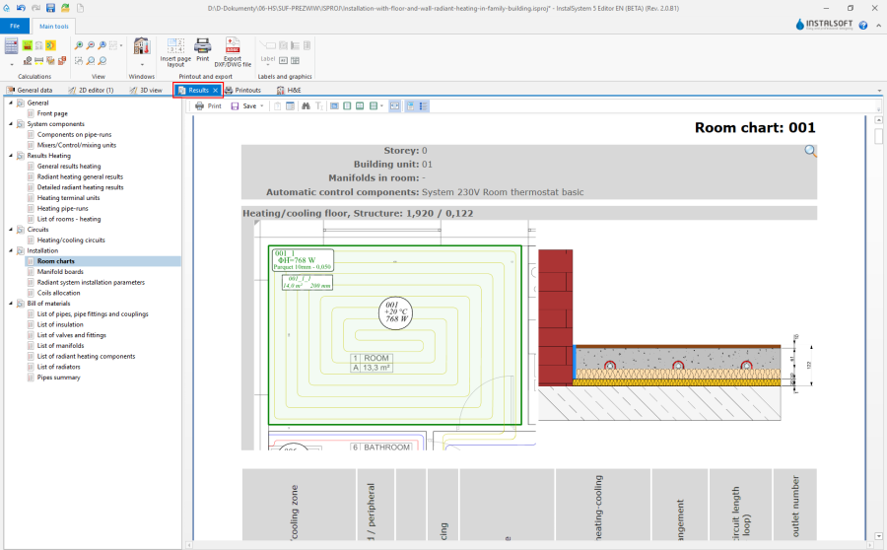Select Manifold boards in the tree
The width and height of the screenshot is (887, 550).
coord(59,271)
